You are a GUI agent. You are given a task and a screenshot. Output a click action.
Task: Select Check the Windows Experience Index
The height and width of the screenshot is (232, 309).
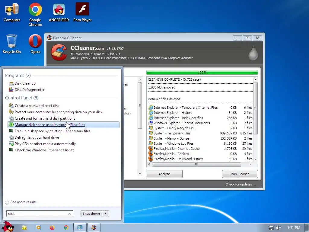coord(44,150)
